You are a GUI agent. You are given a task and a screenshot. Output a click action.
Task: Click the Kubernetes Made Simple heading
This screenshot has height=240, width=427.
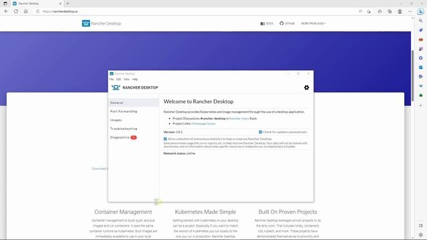(205, 212)
